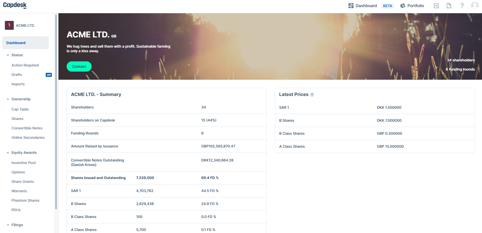Image resolution: width=482 pixels, height=233 pixels.
Task: Click the Capdesk logo
Action: click(x=15, y=5)
